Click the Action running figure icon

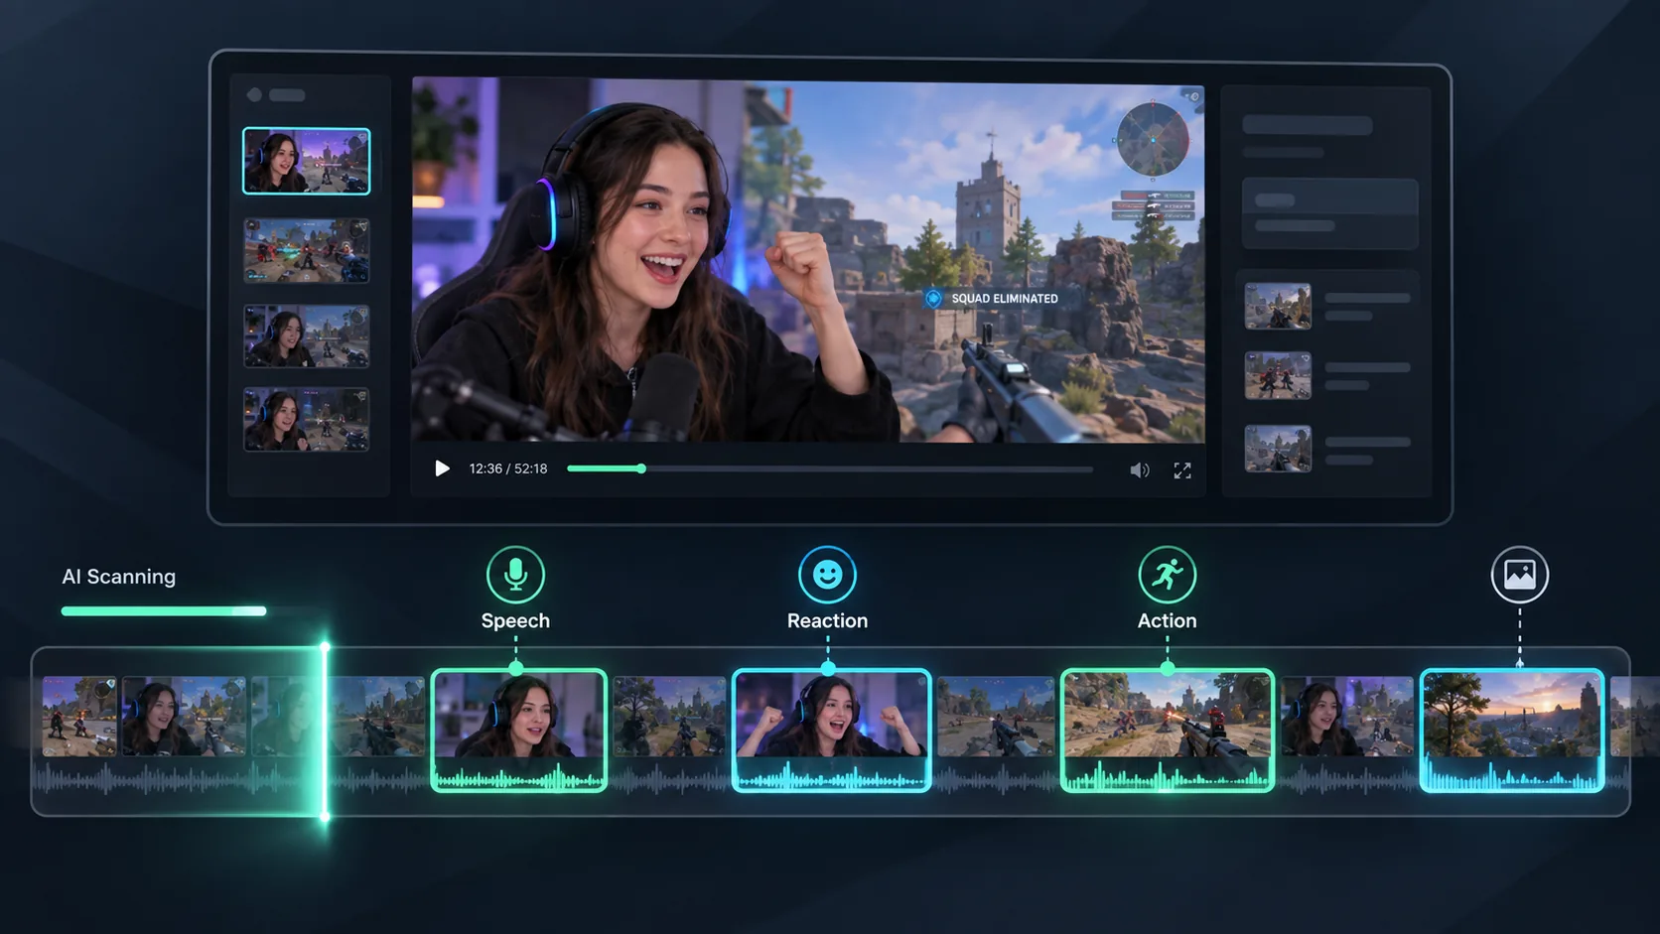point(1167,575)
